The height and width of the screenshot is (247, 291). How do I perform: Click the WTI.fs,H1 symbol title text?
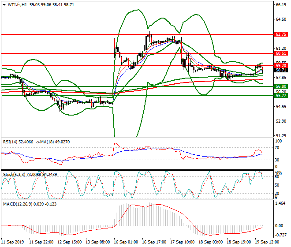(x=17, y=5)
